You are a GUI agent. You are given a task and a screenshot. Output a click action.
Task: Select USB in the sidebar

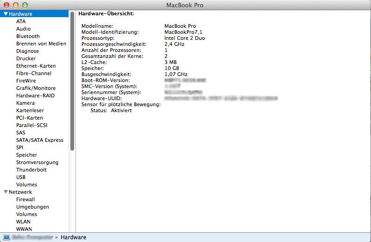coord(21,177)
